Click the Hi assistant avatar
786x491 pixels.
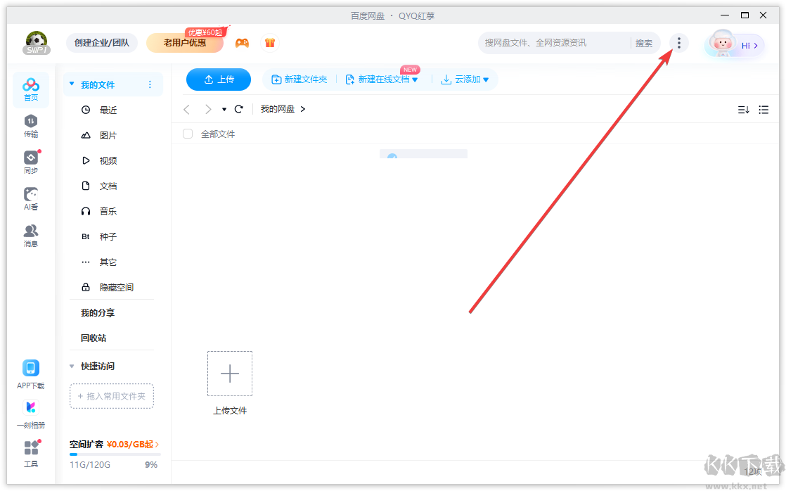point(733,44)
